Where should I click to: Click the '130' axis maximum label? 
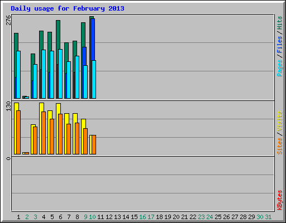(8, 106)
